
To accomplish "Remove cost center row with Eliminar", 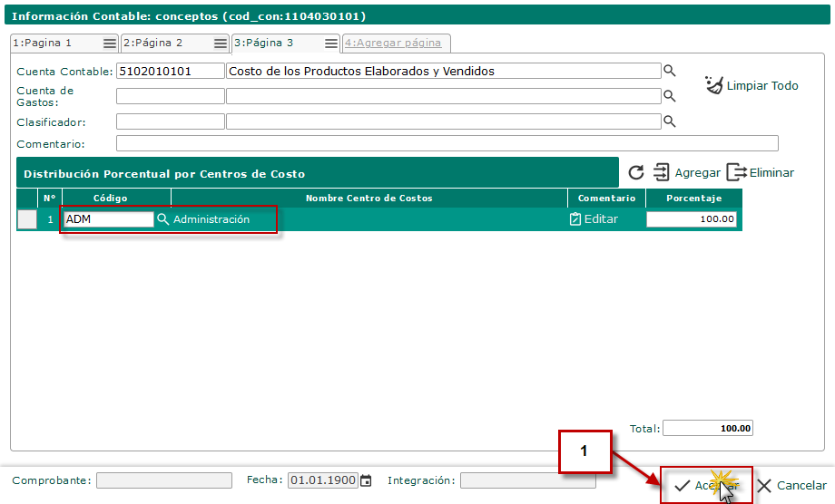I will [x=761, y=172].
